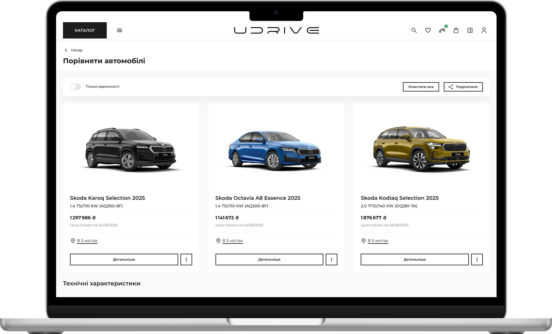Open comparison scales icon with badge
The height and width of the screenshot is (334, 552).
442,30
